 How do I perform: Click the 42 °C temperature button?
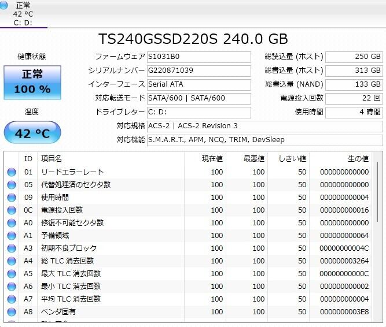[x=32, y=133]
